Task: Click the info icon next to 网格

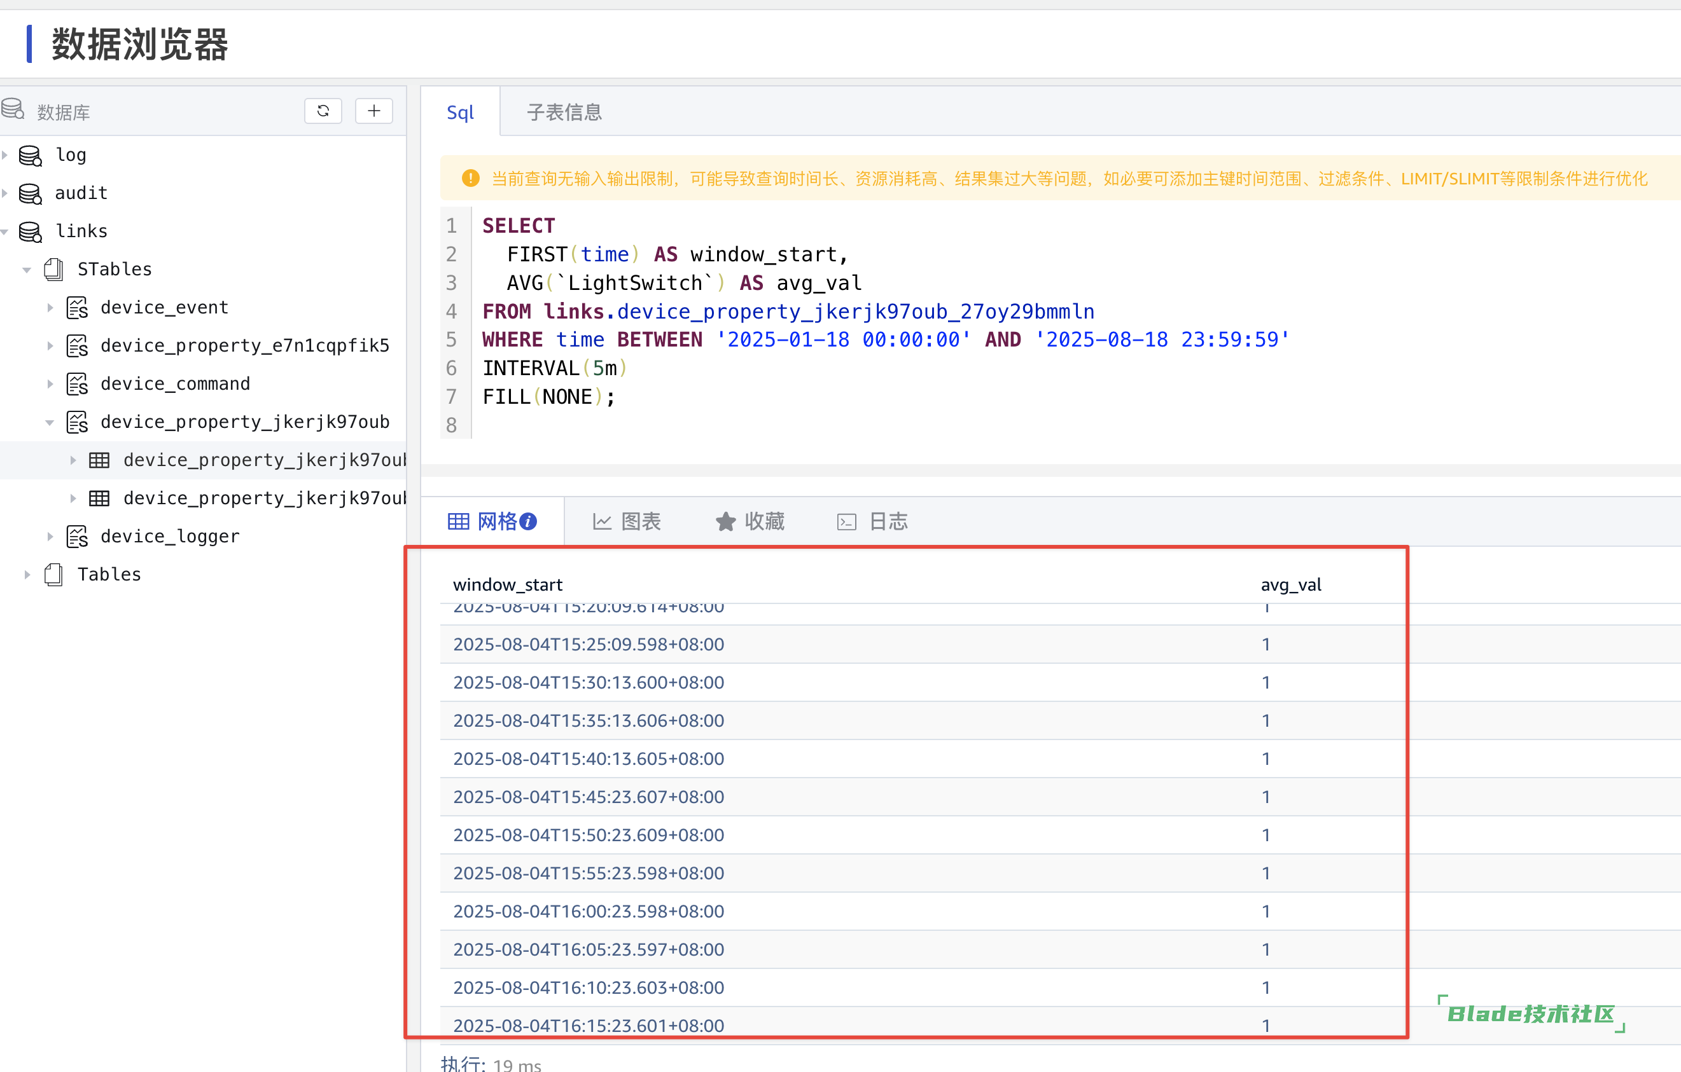Action: (x=529, y=522)
